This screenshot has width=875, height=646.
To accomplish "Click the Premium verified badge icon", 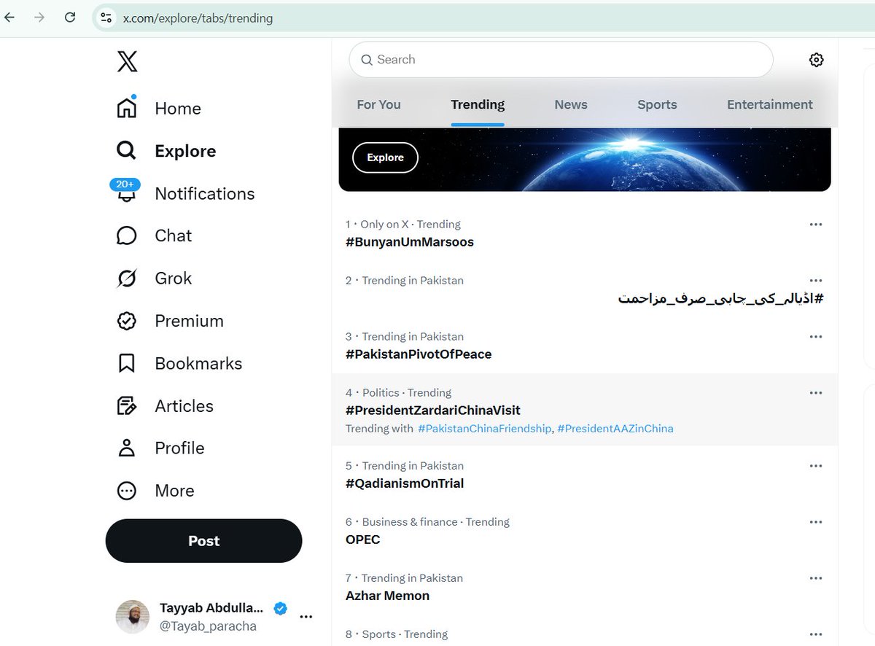I will [127, 321].
